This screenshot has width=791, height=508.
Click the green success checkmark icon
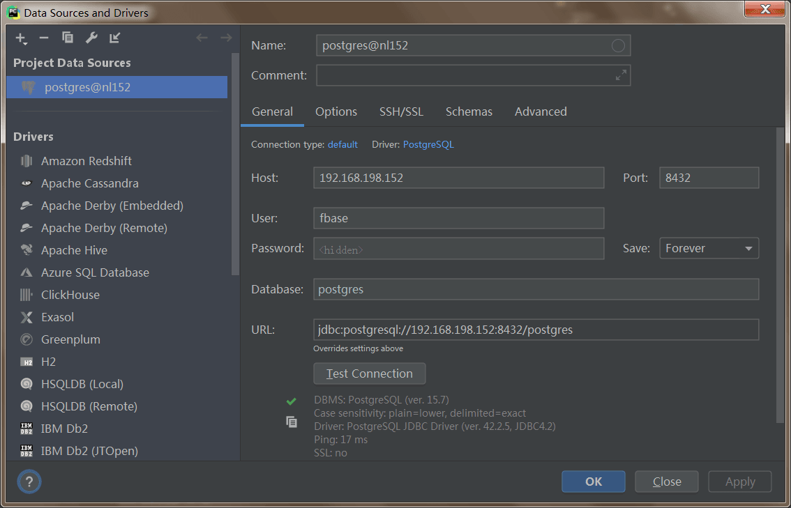click(x=291, y=401)
